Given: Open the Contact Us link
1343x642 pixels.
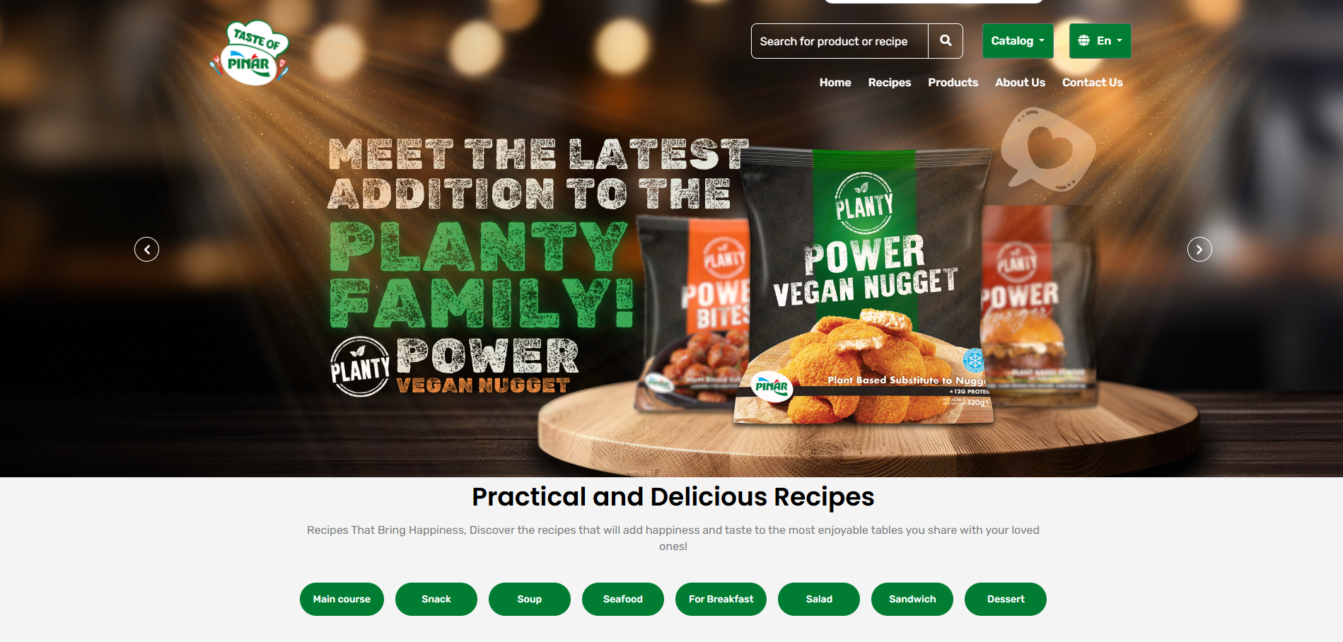Looking at the screenshot, I should [1093, 83].
